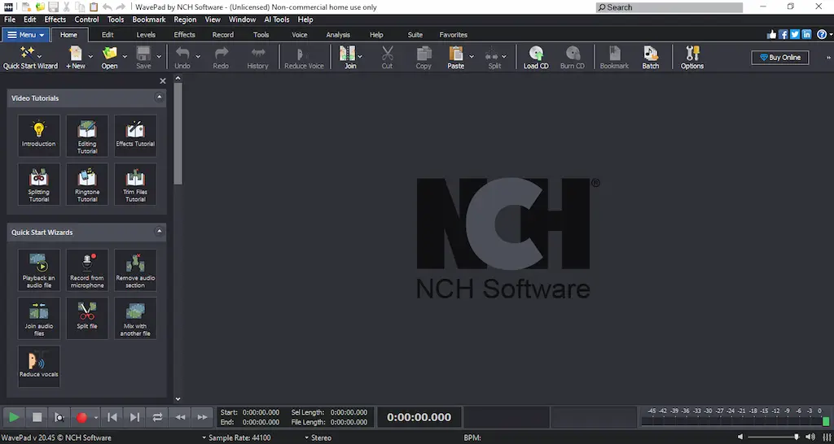This screenshot has height=444, width=834.
Task: Open the dropdown arrow next to Open
Action: click(x=125, y=56)
